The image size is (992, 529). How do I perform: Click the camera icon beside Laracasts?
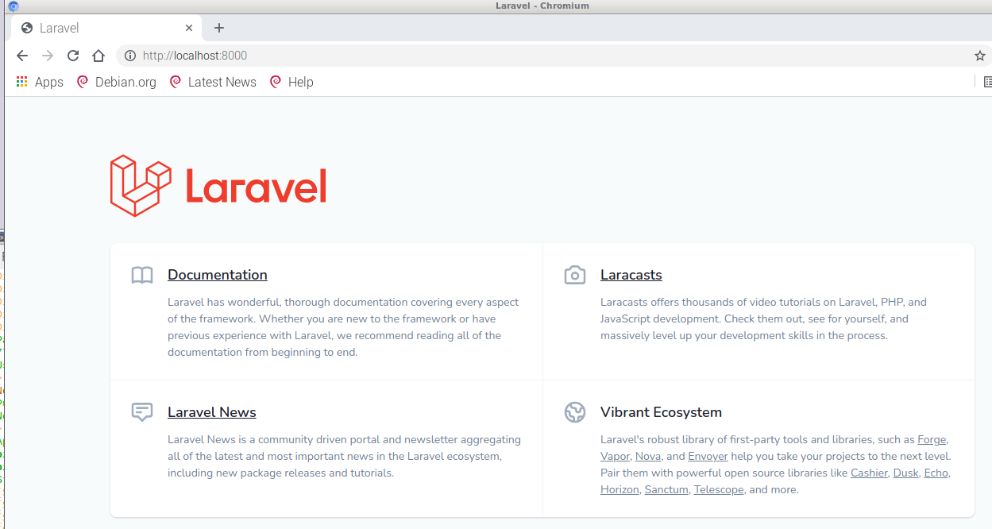575,275
